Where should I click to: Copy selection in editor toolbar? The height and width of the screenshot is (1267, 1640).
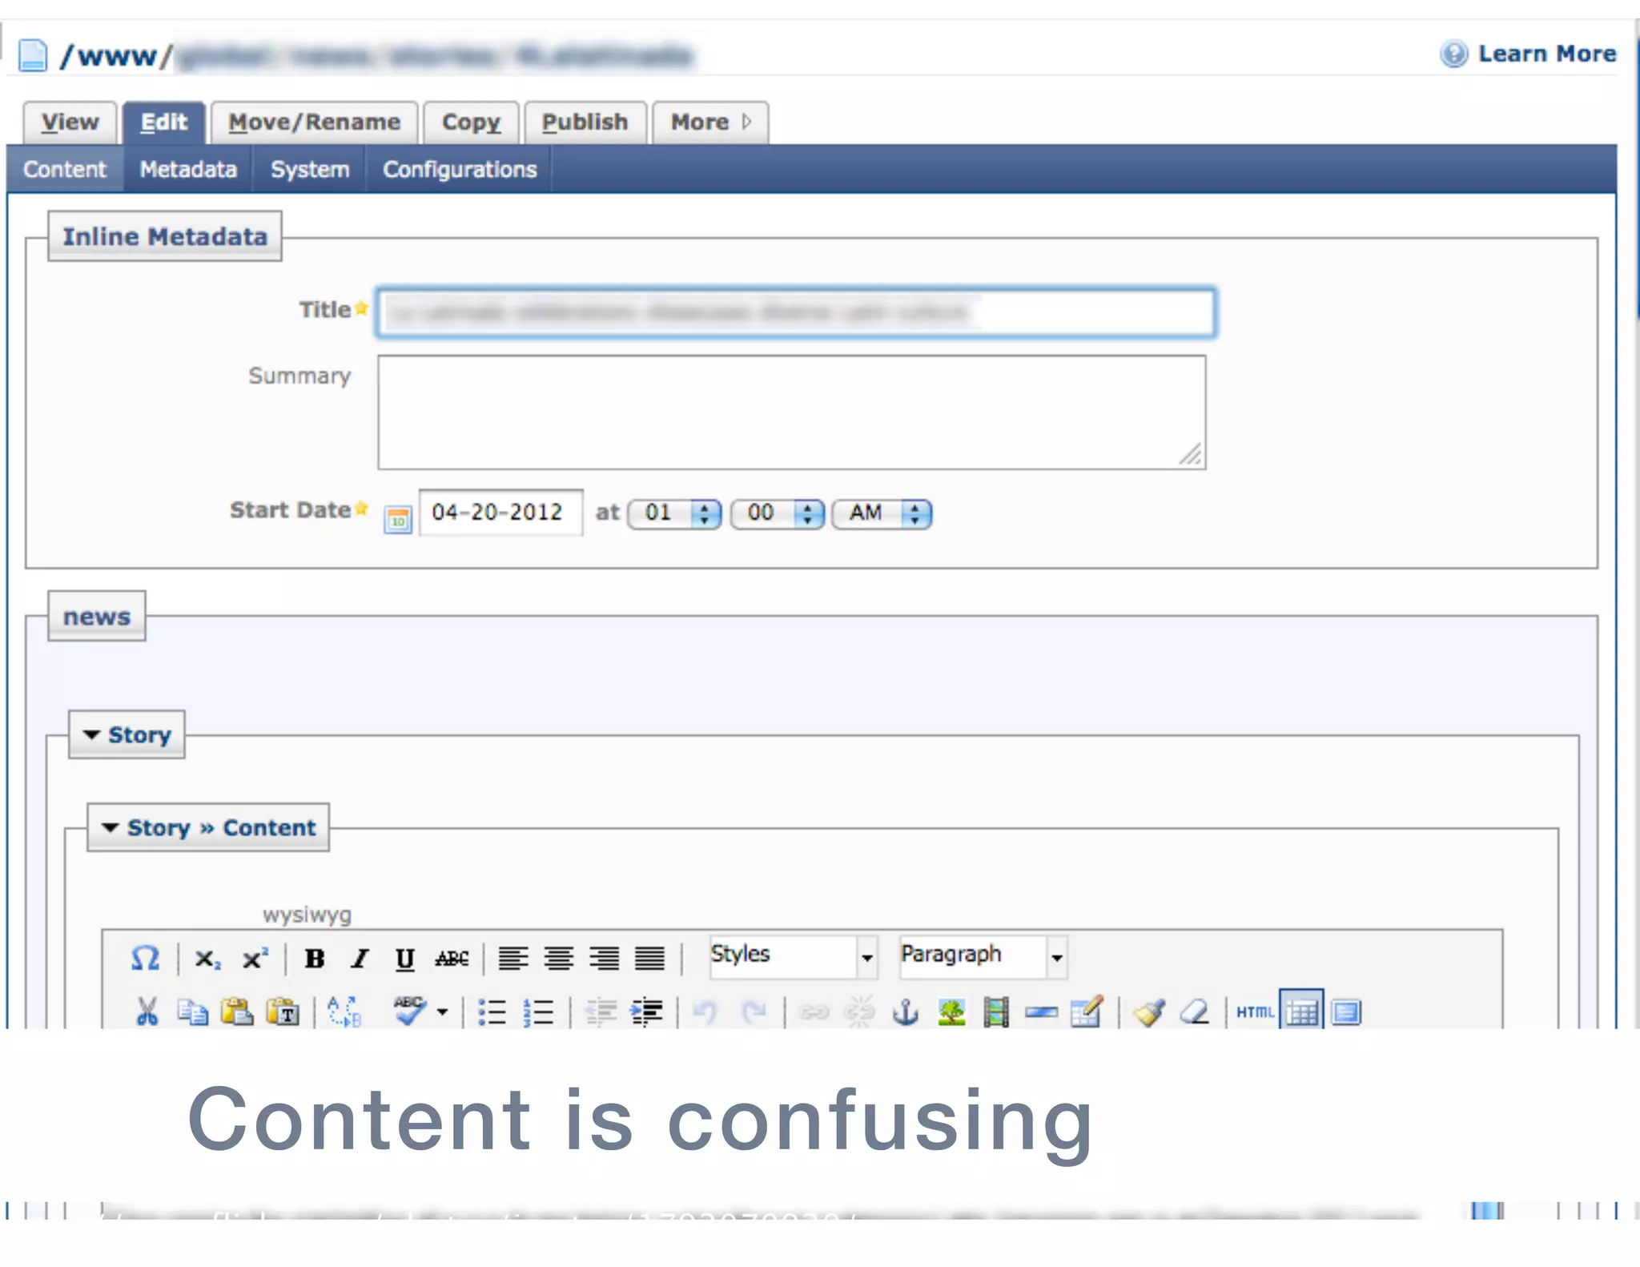[x=192, y=1012]
